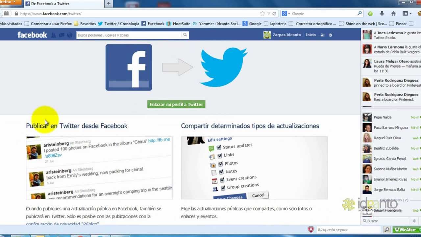The width and height of the screenshot is (421, 237).
Task: Open the laporteria bookmark
Action: tap(275, 24)
